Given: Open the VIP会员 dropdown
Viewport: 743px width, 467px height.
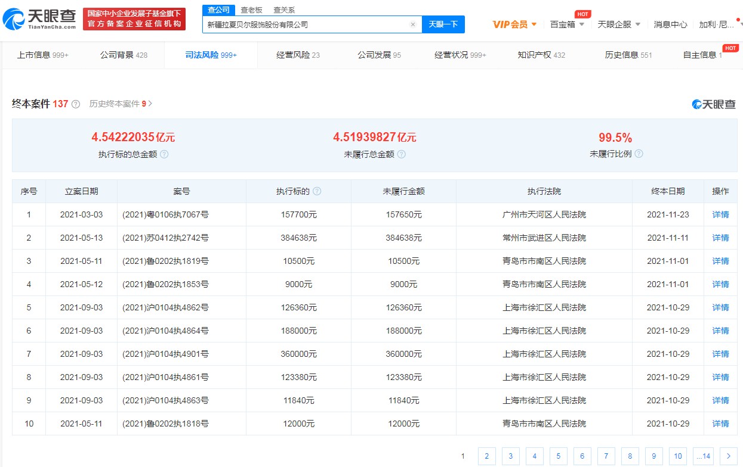Looking at the screenshot, I should click(x=514, y=24).
